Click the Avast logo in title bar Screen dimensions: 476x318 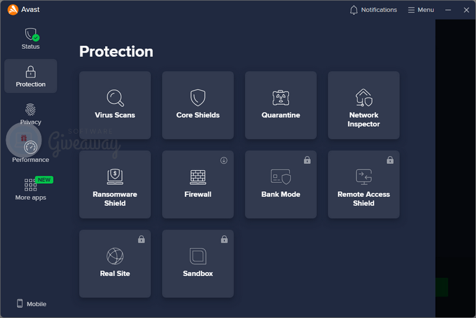pyautogui.click(x=13, y=10)
